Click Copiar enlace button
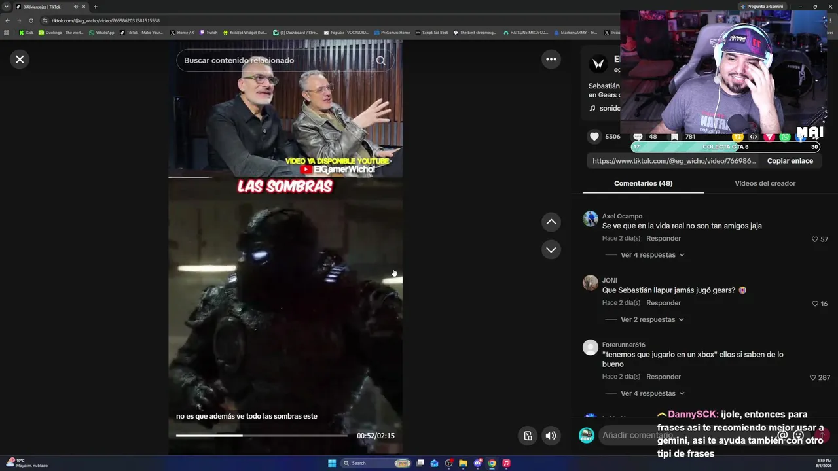 coord(790,161)
